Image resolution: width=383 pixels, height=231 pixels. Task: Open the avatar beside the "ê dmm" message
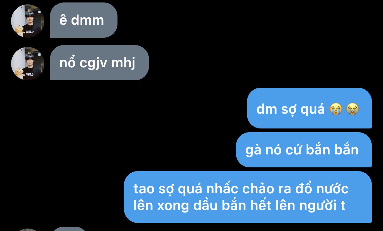[27, 21]
